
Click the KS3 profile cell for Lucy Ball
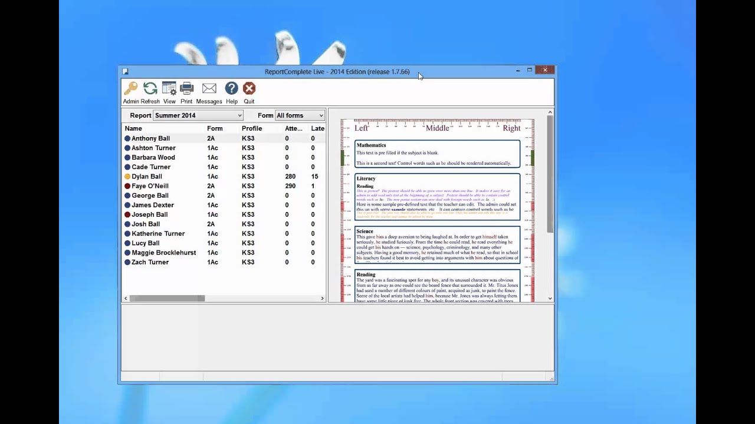coord(248,243)
